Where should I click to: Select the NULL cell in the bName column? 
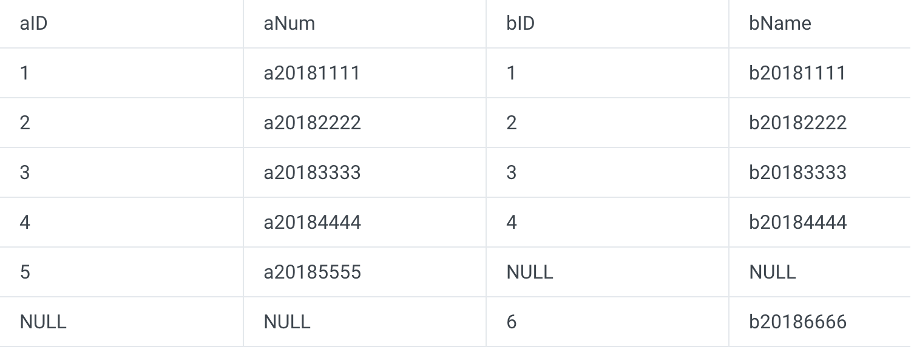coord(773,272)
